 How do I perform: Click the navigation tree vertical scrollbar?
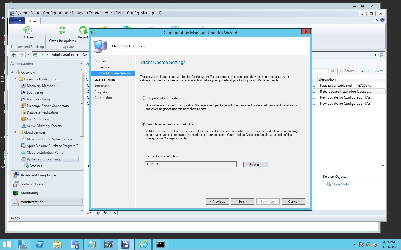82,104
